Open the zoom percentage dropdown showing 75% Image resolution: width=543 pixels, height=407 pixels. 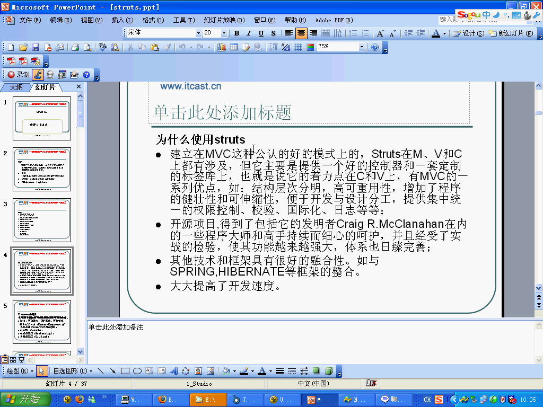(x=362, y=47)
